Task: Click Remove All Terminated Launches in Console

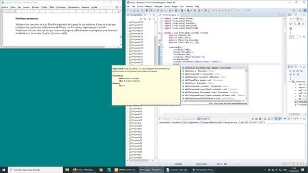Action: pos(260,119)
